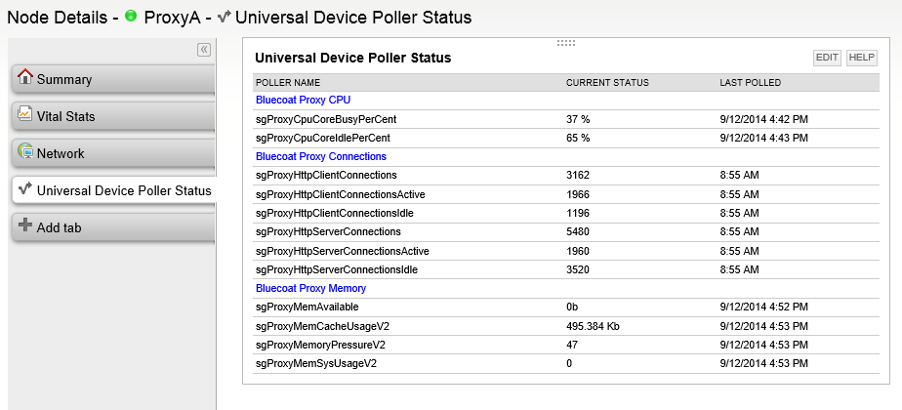Switch to the Vital Stats tab
The height and width of the screenshot is (410, 902).
pyautogui.click(x=113, y=116)
